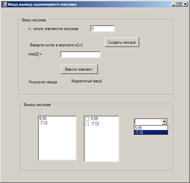The width and height of the screenshot is (190, 183).
Task: Click the Создать массив button
Action: [x=122, y=42]
